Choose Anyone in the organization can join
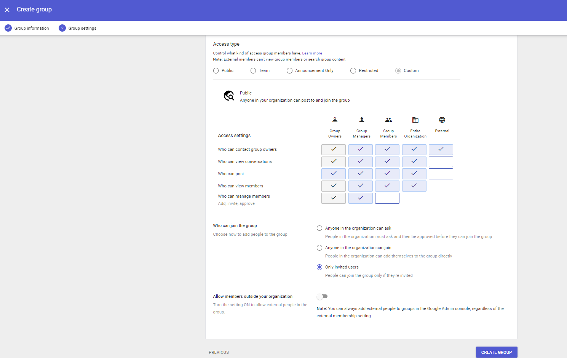This screenshot has width=567, height=358. pyautogui.click(x=319, y=248)
